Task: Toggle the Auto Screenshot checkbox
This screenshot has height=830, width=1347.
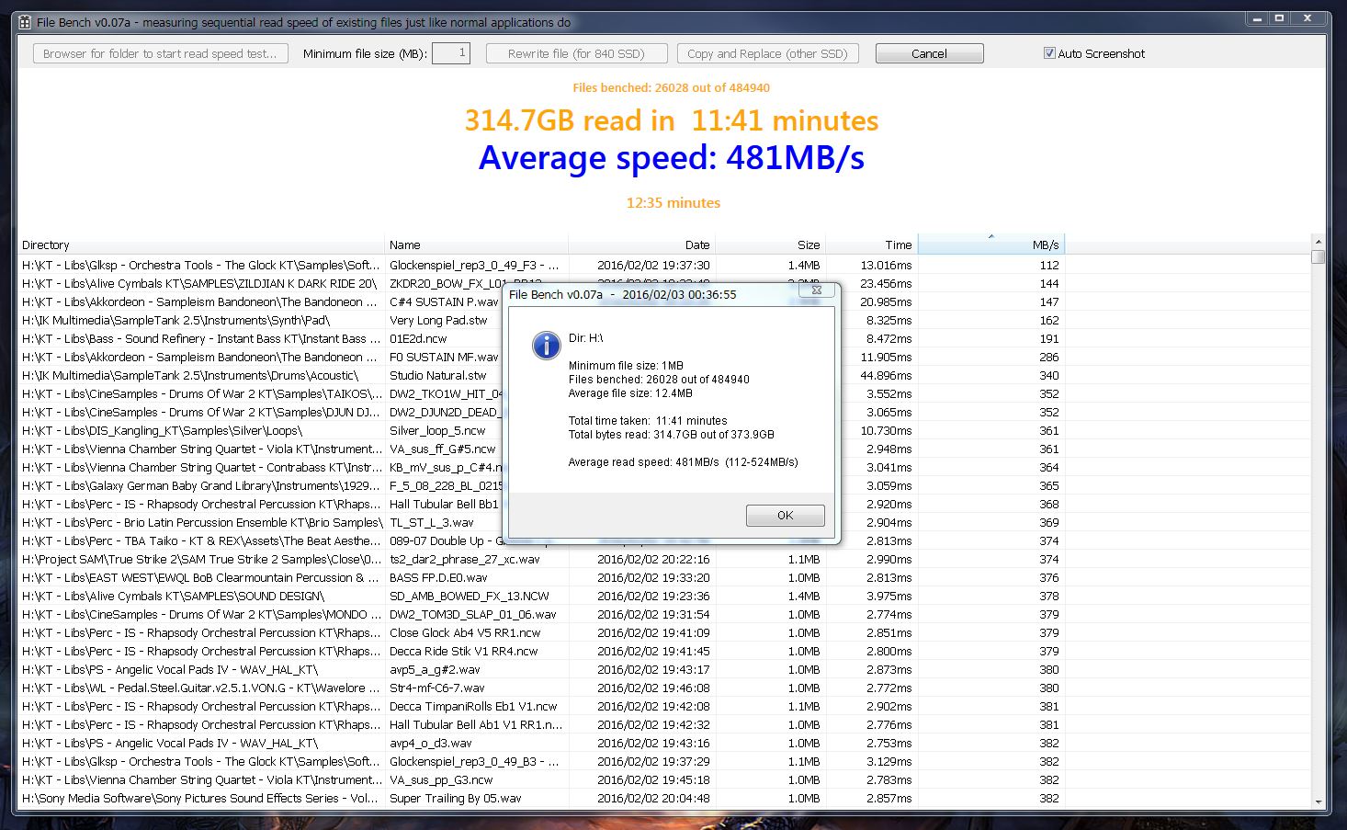Action: (x=1049, y=53)
